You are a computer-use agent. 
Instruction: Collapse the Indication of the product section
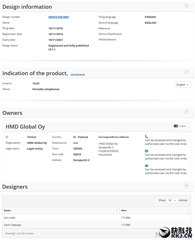pos(186,72)
